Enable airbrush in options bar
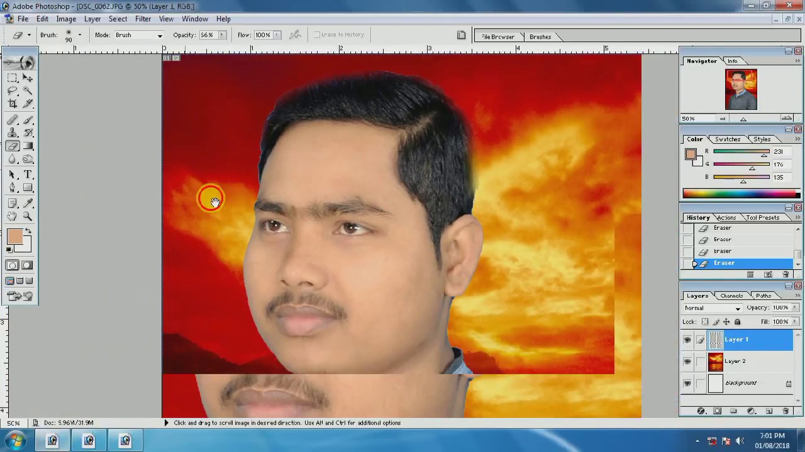This screenshot has width=805, height=452. pyautogui.click(x=295, y=35)
